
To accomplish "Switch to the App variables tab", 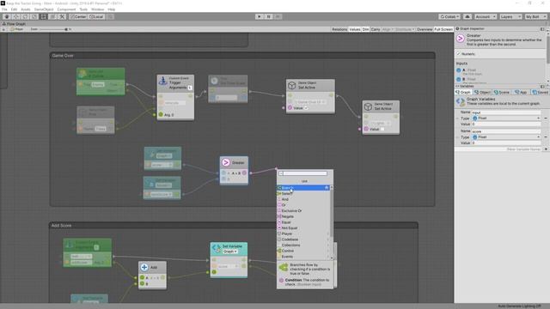I will 521,92.
